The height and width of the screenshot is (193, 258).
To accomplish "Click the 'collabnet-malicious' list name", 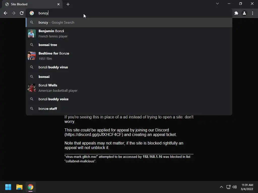I will click(x=80, y=161).
